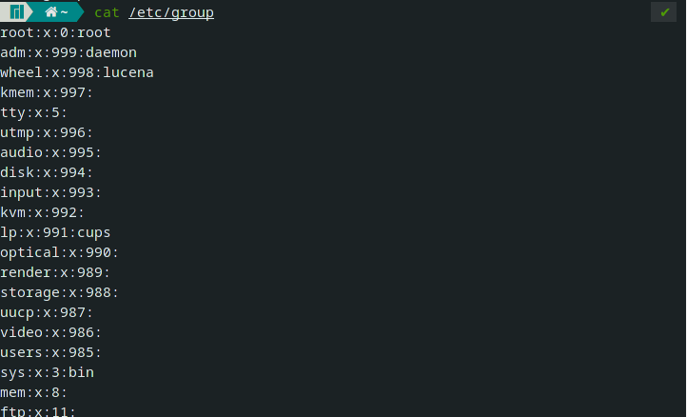Click the video:x:986 group line

tap(50, 332)
